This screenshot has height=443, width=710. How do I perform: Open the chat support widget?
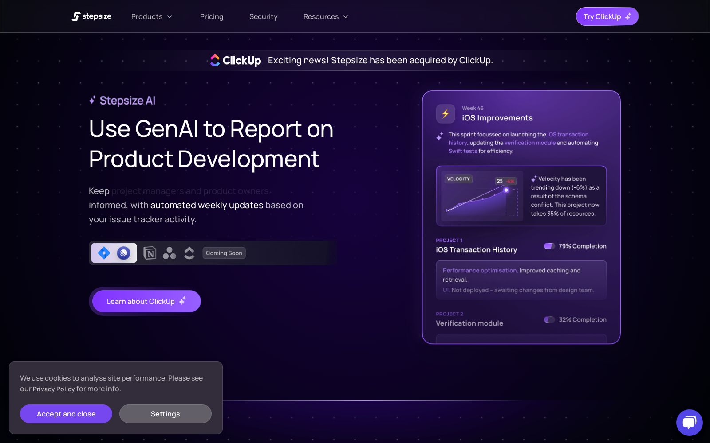(x=689, y=422)
